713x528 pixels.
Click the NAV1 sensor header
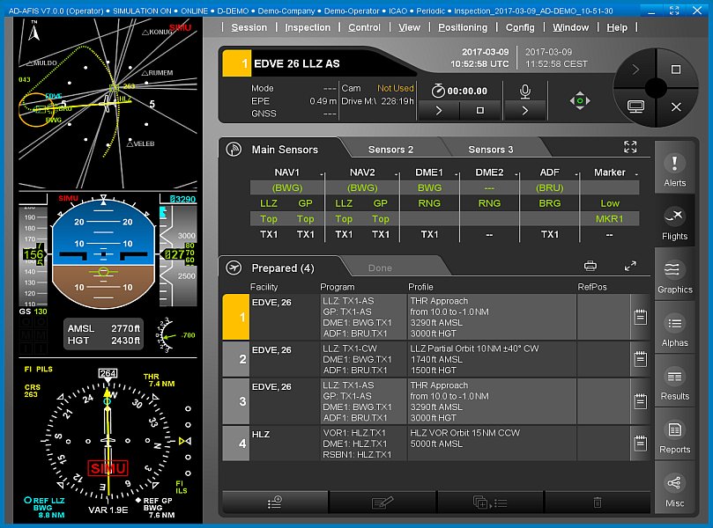click(287, 172)
